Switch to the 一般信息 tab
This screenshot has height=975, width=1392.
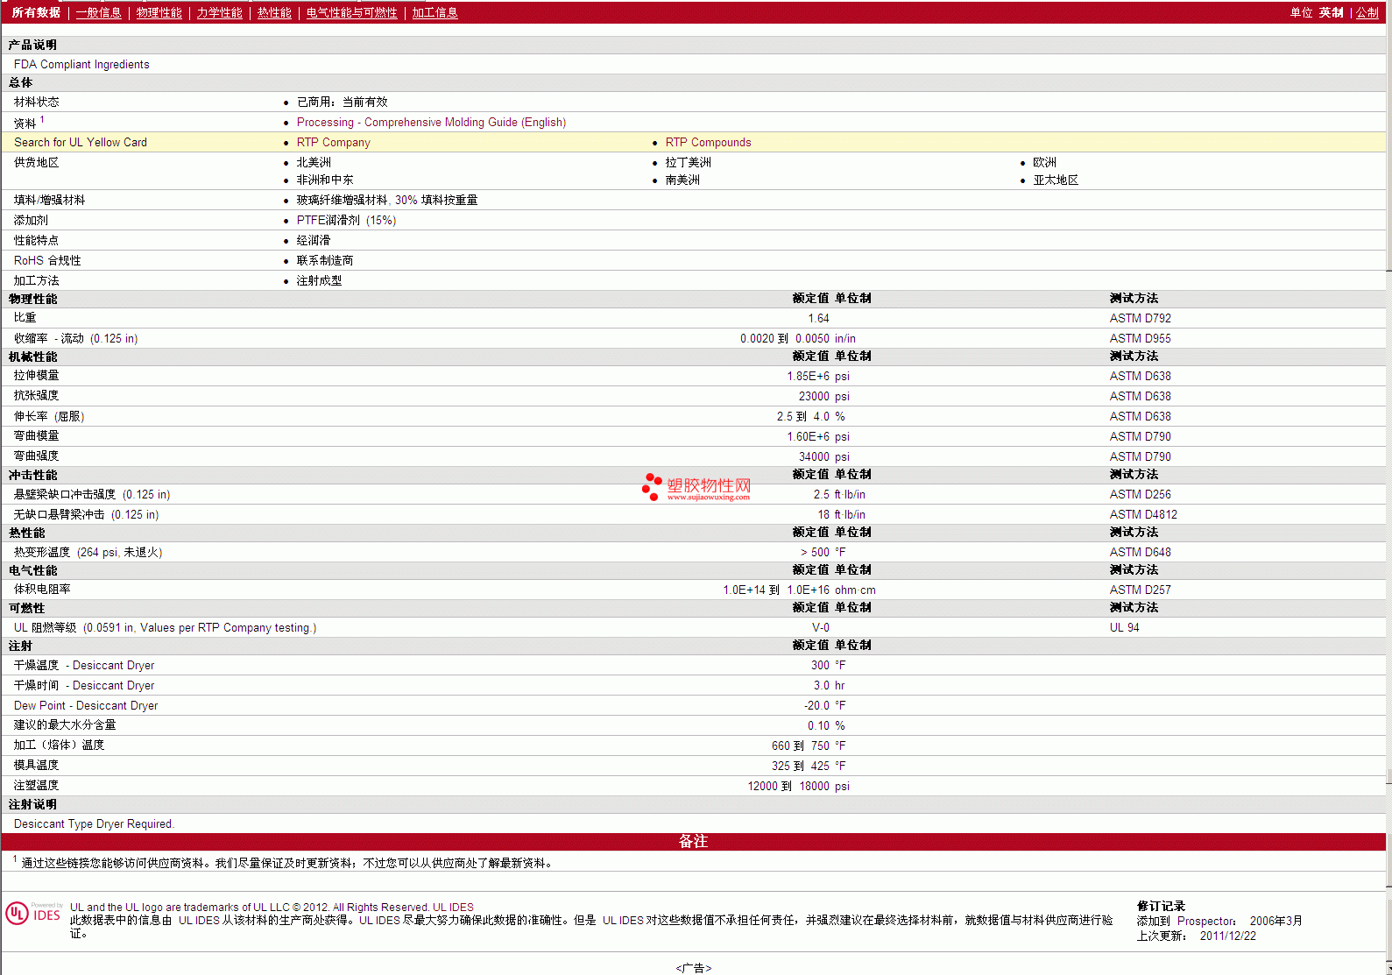point(98,12)
